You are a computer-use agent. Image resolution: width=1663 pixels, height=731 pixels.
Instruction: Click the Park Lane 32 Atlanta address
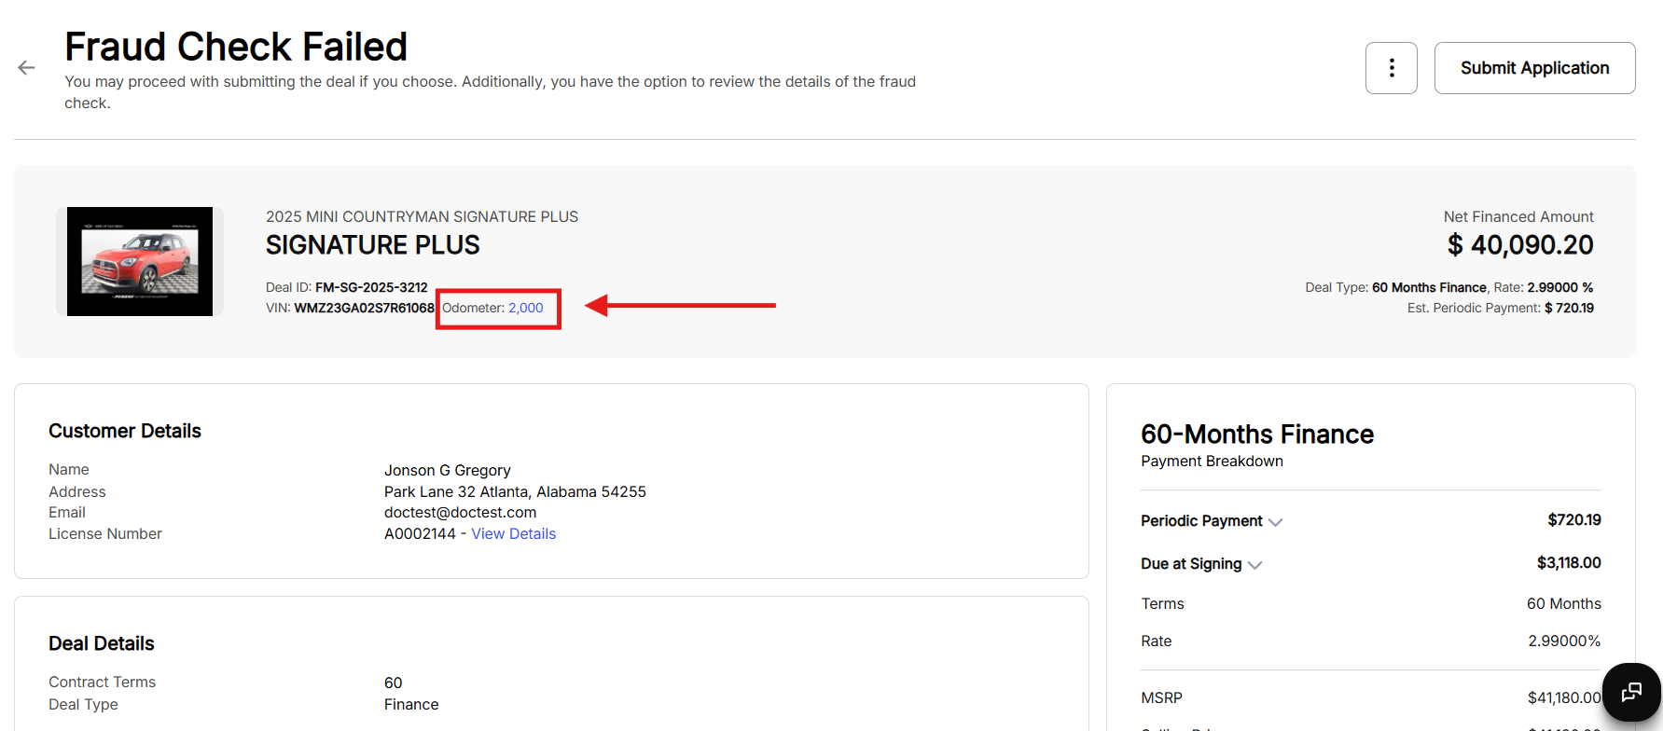pyautogui.click(x=515, y=491)
